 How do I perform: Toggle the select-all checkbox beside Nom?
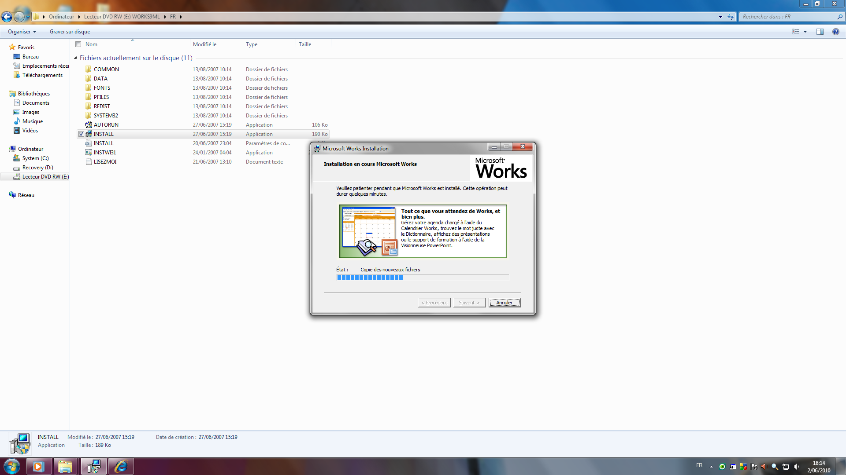click(78, 44)
